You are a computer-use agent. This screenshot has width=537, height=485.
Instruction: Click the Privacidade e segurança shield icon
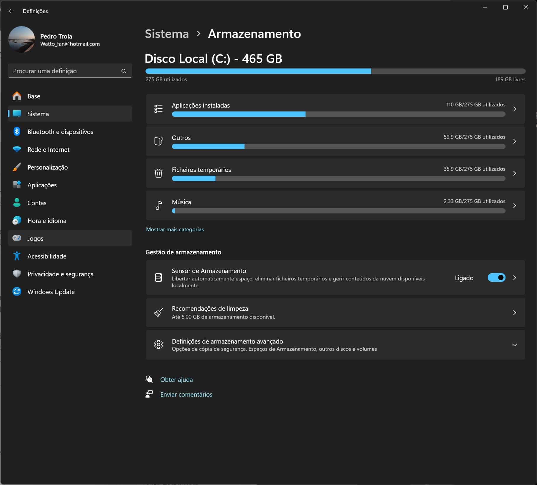(17, 274)
